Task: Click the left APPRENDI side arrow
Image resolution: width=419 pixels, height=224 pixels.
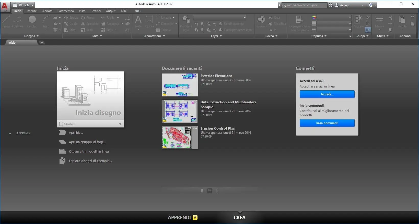Action: [10, 133]
